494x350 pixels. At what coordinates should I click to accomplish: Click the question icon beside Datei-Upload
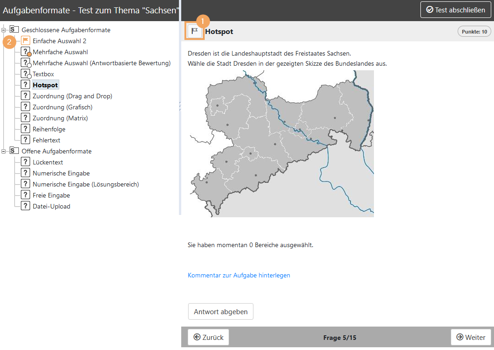coord(26,206)
